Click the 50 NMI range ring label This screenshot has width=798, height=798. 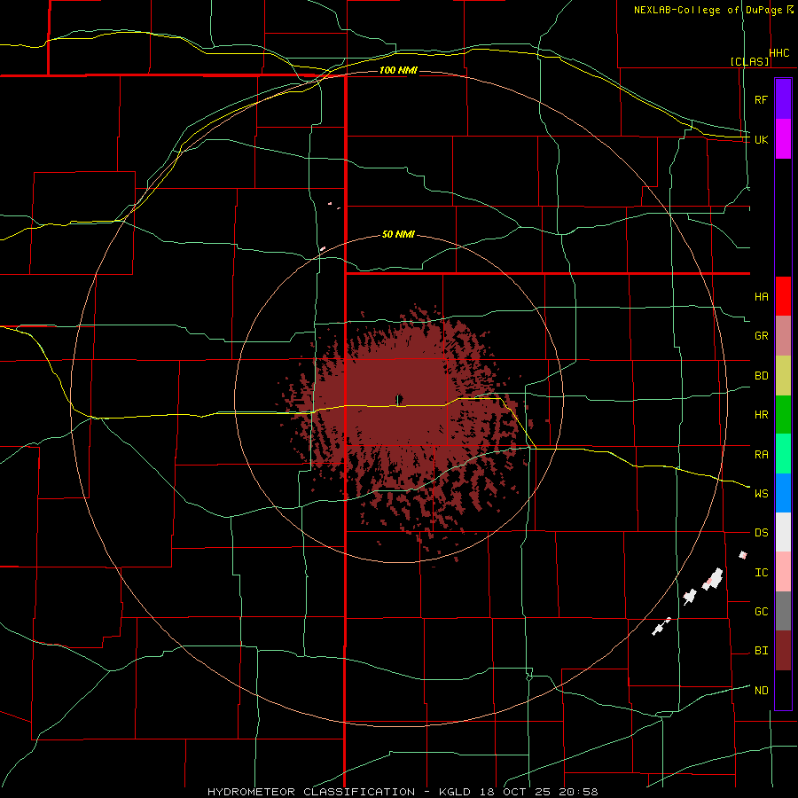[398, 234]
